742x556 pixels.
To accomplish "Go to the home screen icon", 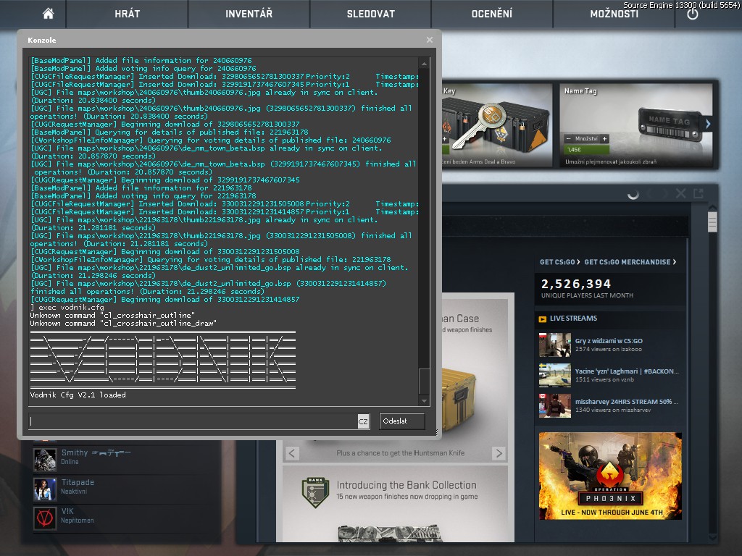I will [x=48, y=14].
